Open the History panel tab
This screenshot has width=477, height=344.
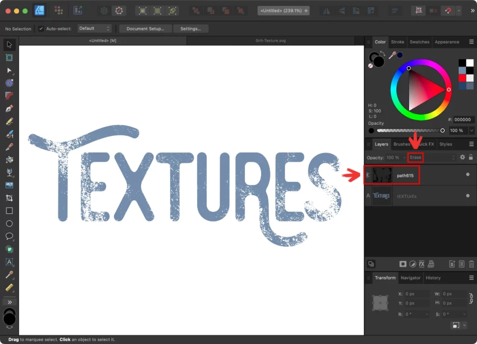pyautogui.click(x=433, y=278)
